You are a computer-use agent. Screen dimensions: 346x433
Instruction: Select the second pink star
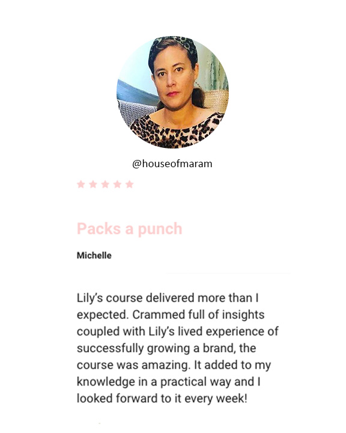[93, 184]
